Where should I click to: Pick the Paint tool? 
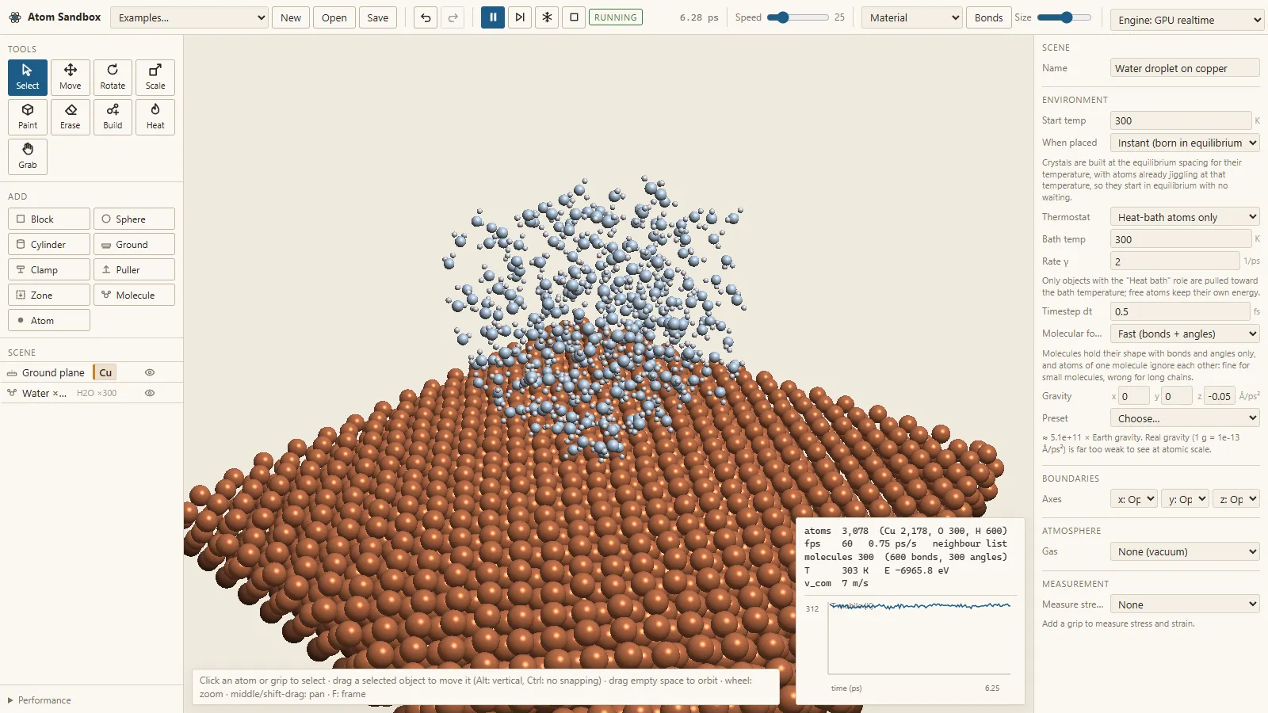pos(28,117)
